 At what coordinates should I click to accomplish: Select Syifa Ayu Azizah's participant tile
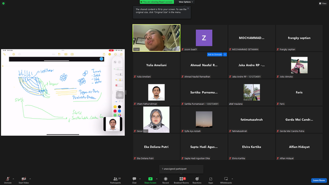pos(204,120)
